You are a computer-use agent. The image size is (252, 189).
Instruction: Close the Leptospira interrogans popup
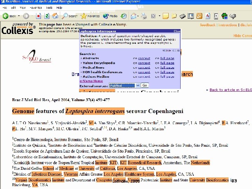click(177, 31)
